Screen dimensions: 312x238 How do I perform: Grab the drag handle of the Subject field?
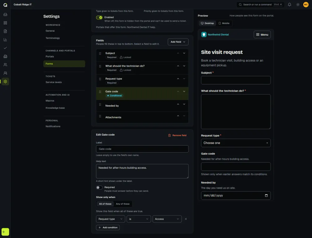click(100, 53)
